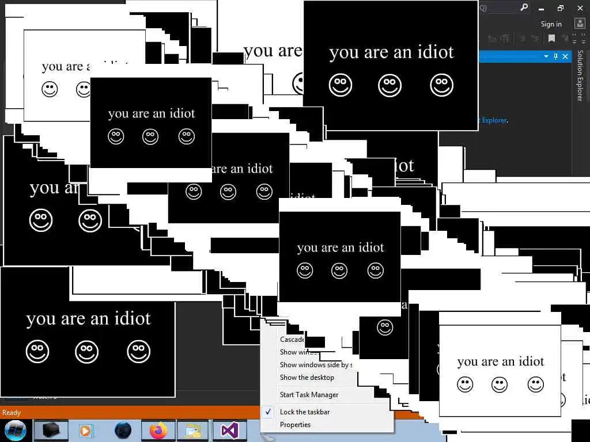Screen dimensions: 590x442
Task: Click the Sign in link
Action: (551, 24)
